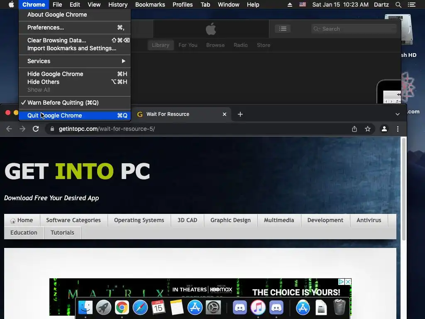Launch Launchpad from the Dock
425x319 pixels.
coord(103,308)
